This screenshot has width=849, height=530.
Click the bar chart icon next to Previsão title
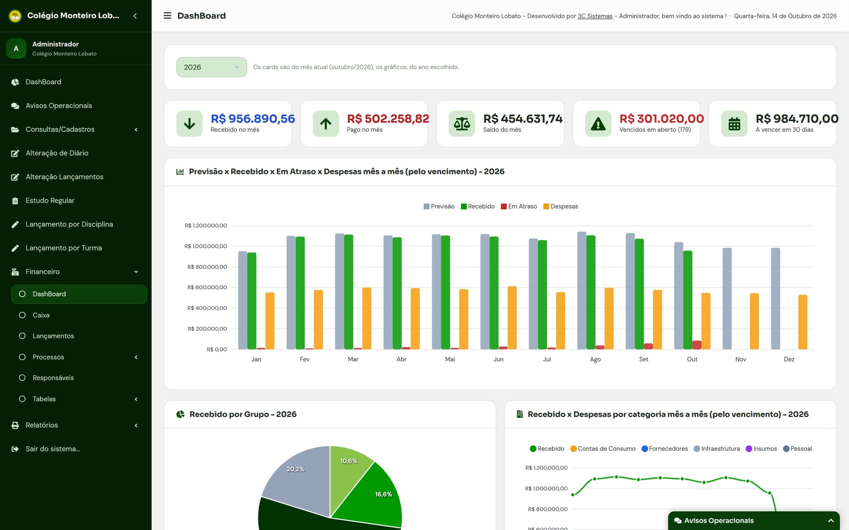click(x=180, y=171)
